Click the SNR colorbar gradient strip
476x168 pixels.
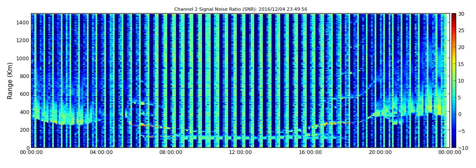pyautogui.click(x=454, y=80)
